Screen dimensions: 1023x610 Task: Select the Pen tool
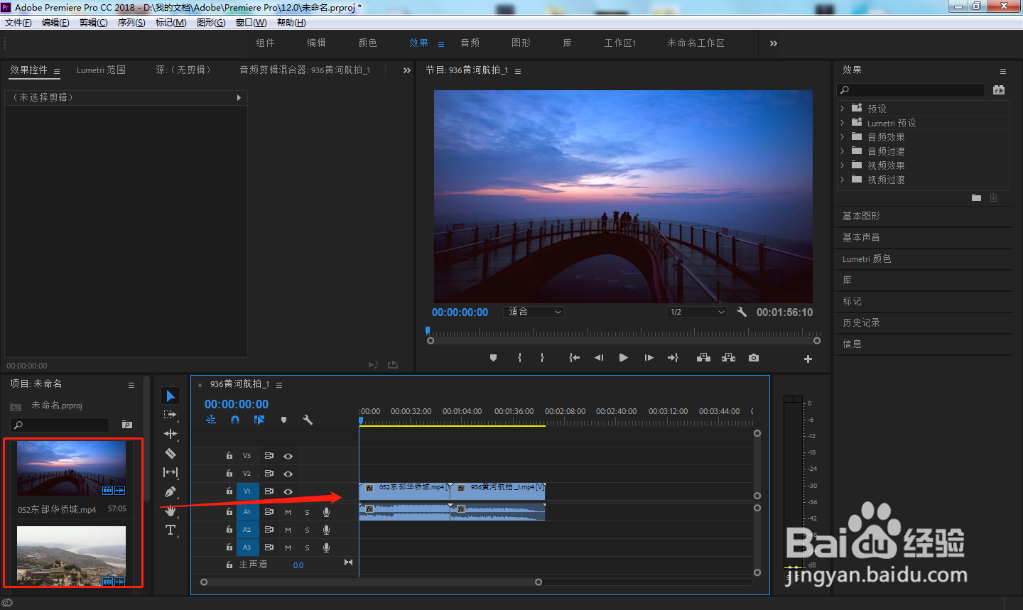click(170, 491)
